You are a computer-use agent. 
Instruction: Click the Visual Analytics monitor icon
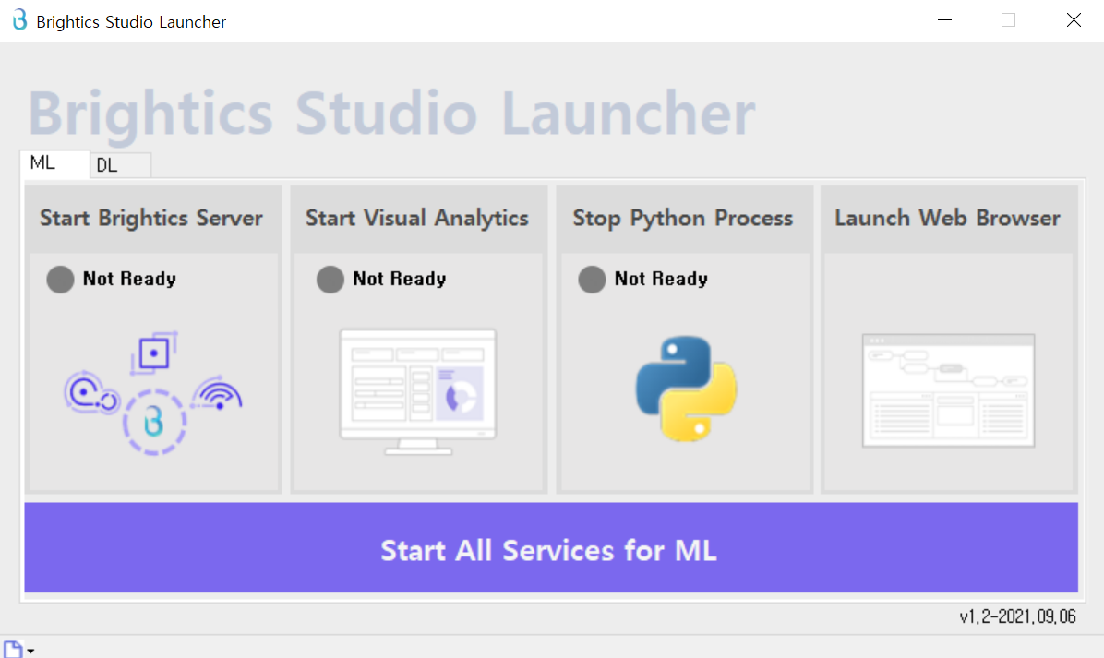(418, 392)
